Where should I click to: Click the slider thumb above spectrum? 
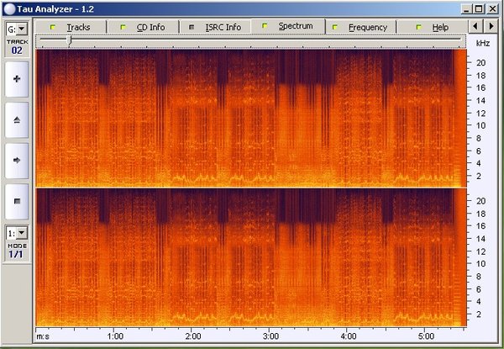point(69,40)
